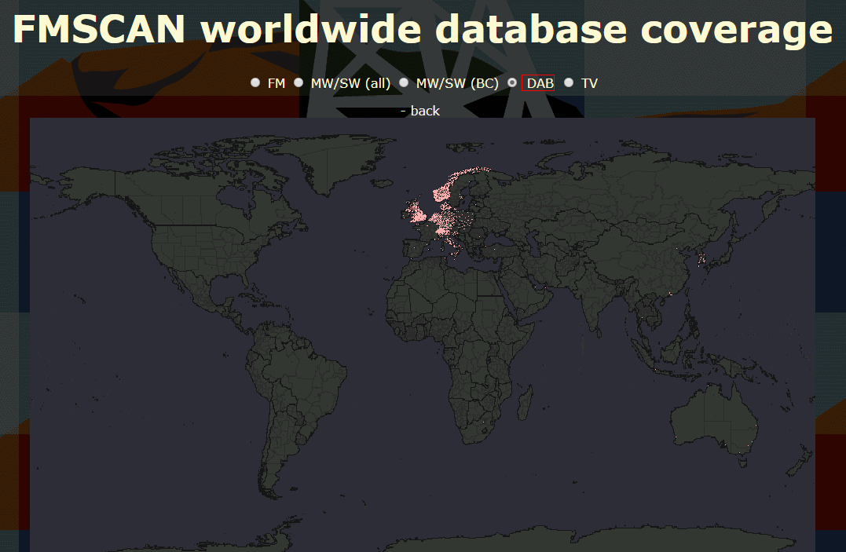This screenshot has width=846, height=552.
Task: Select the FM radio button
Action: click(x=255, y=82)
